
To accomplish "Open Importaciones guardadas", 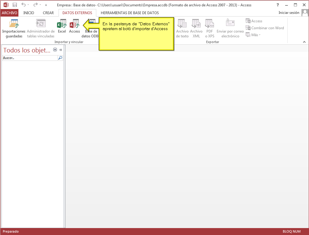I will tap(14, 29).
